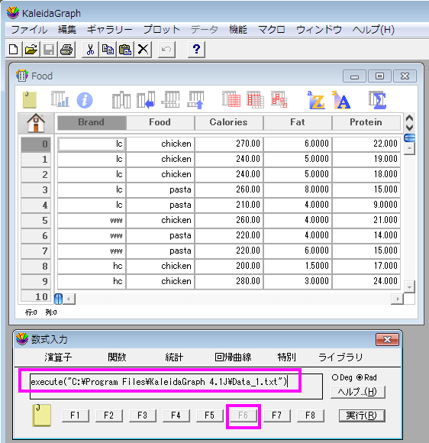Viewport: 429px width, 443px height.
Task: Click the Copy toolbar icon
Action: (108, 50)
